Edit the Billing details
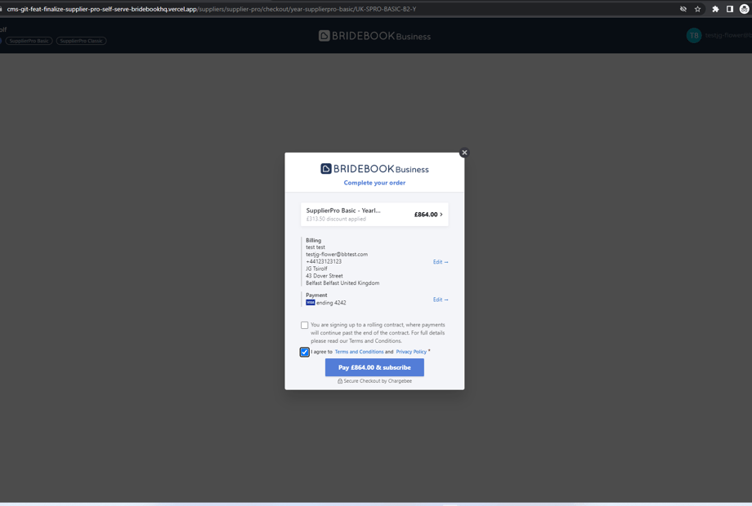 point(441,262)
